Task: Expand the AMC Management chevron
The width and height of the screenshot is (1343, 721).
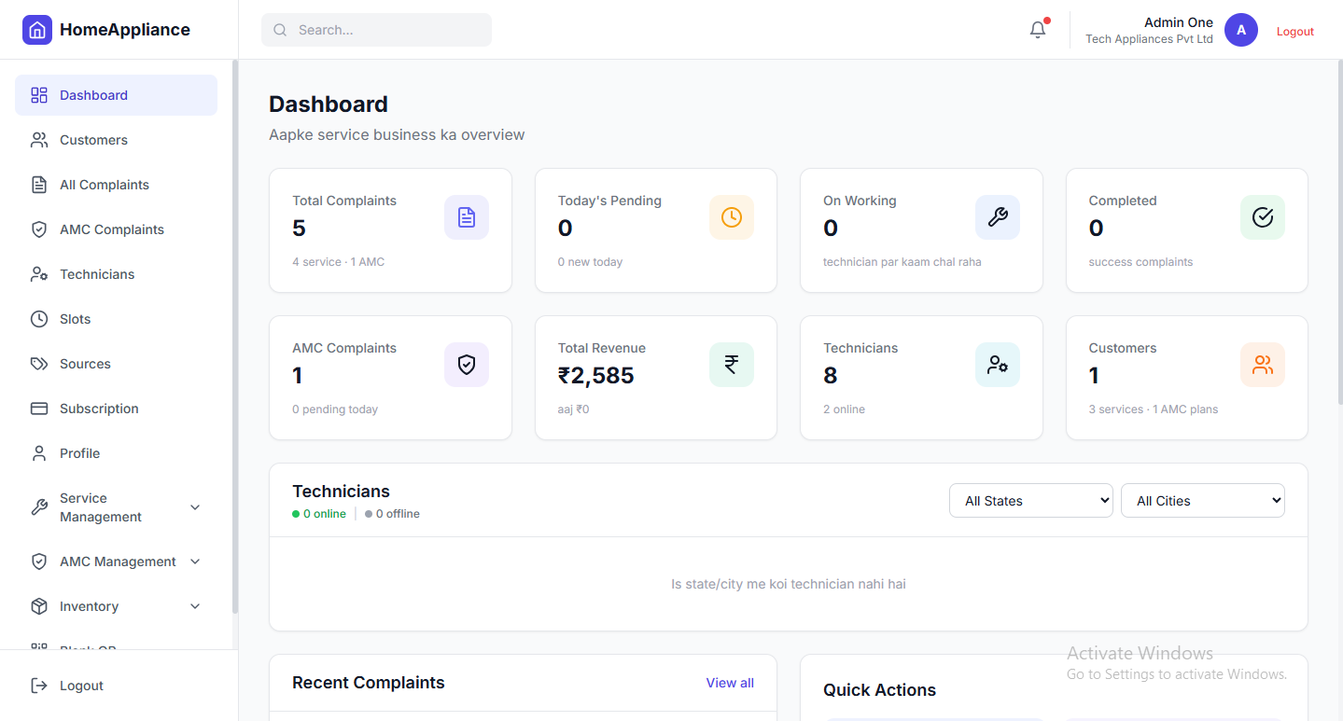Action: tap(195, 562)
